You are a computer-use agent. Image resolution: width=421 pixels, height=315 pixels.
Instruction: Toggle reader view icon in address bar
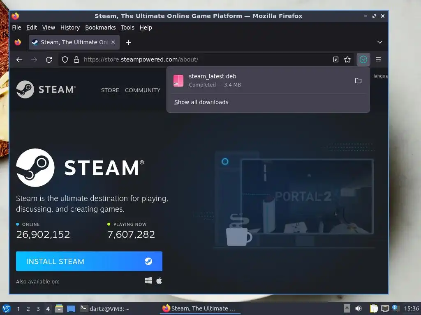335,59
